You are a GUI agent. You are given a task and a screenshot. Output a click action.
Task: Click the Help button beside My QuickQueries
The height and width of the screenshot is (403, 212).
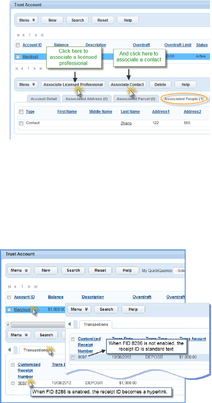[127, 270]
